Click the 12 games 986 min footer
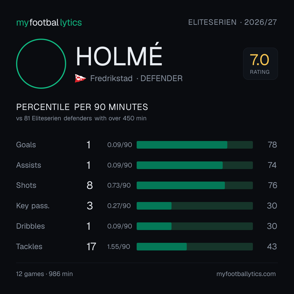 pyautogui.click(x=44, y=274)
